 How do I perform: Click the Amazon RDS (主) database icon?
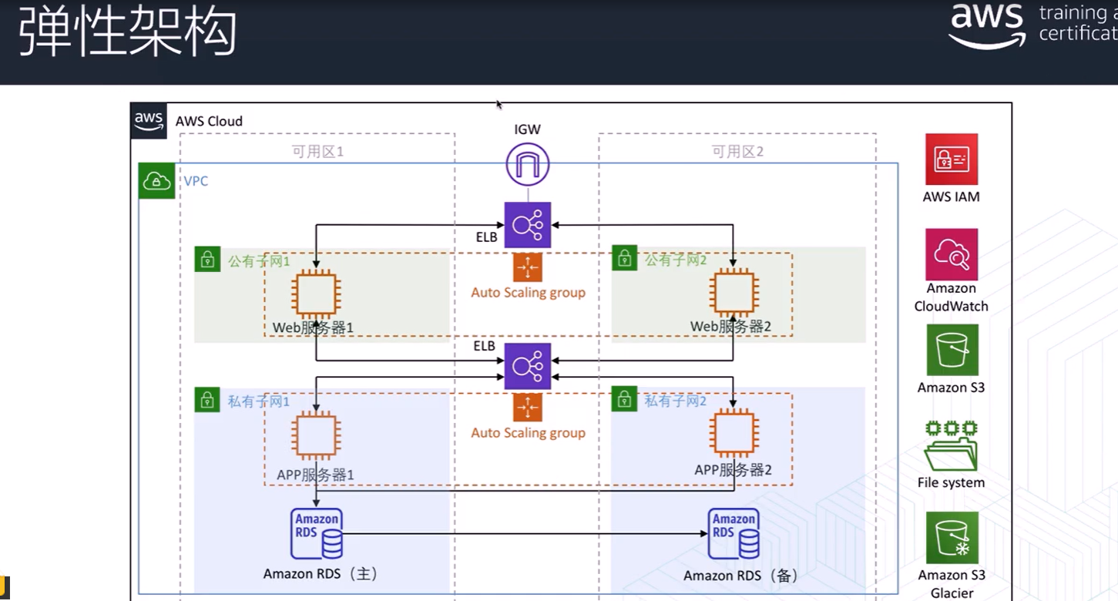(317, 533)
